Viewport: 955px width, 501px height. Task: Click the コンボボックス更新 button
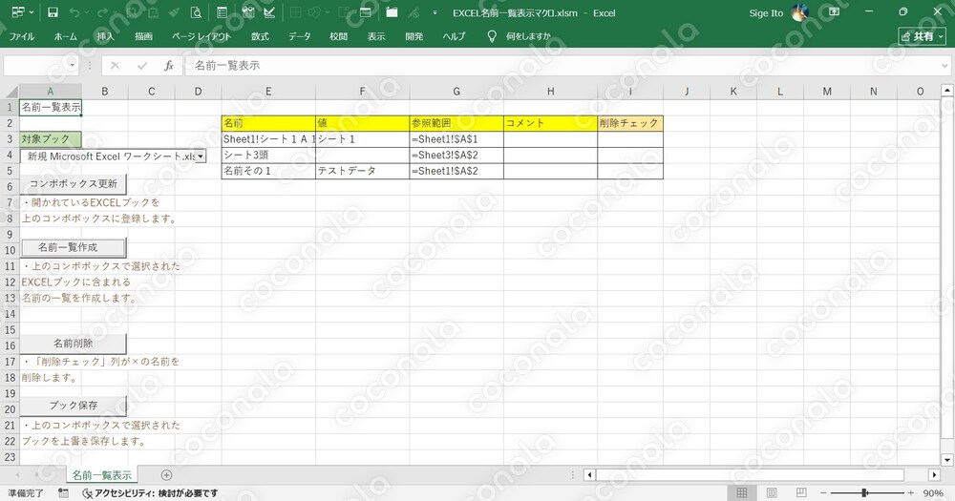(74, 183)
